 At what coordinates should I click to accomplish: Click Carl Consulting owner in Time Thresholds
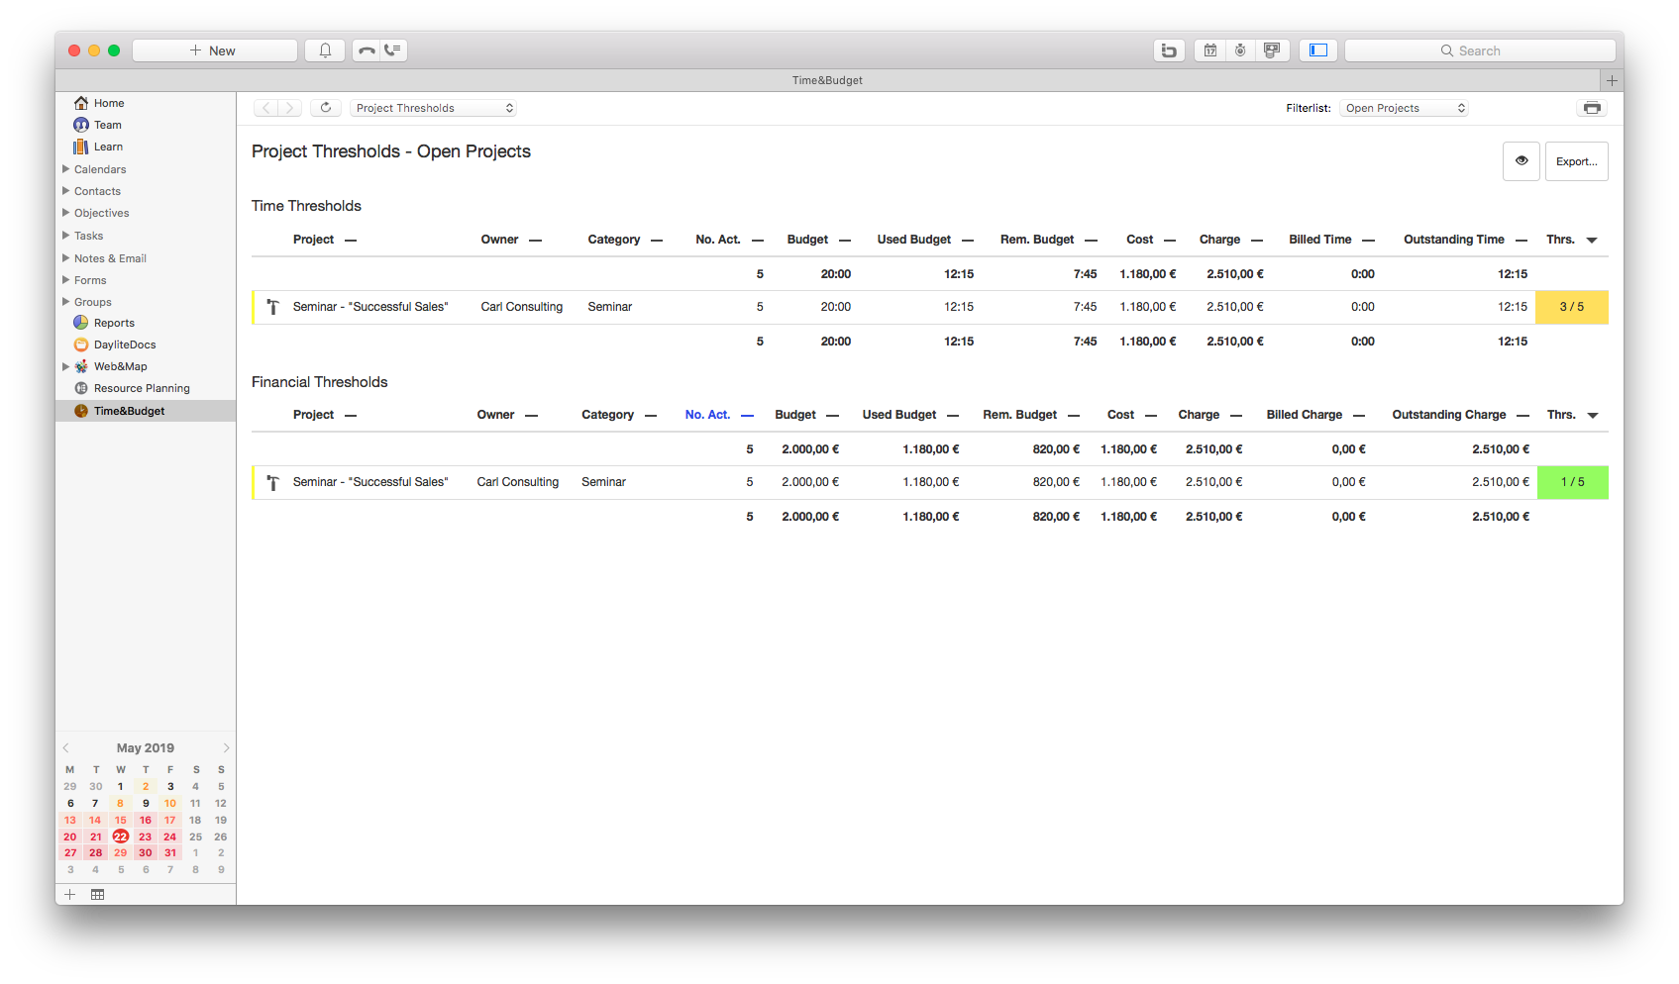tap(521, 307)
